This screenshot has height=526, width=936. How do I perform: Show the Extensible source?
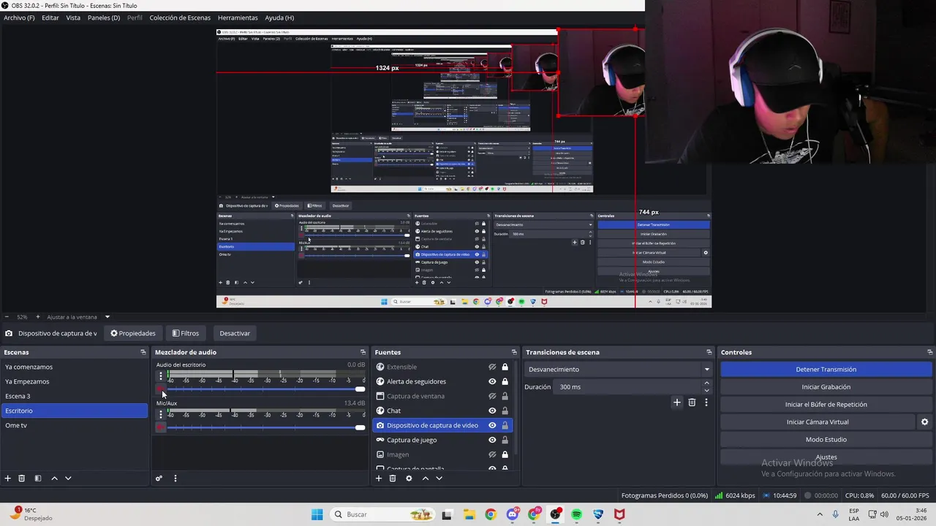[492, 367]
